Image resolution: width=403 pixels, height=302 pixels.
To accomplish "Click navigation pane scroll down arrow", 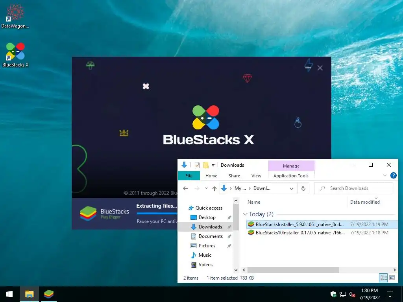I will coord(236,270).
